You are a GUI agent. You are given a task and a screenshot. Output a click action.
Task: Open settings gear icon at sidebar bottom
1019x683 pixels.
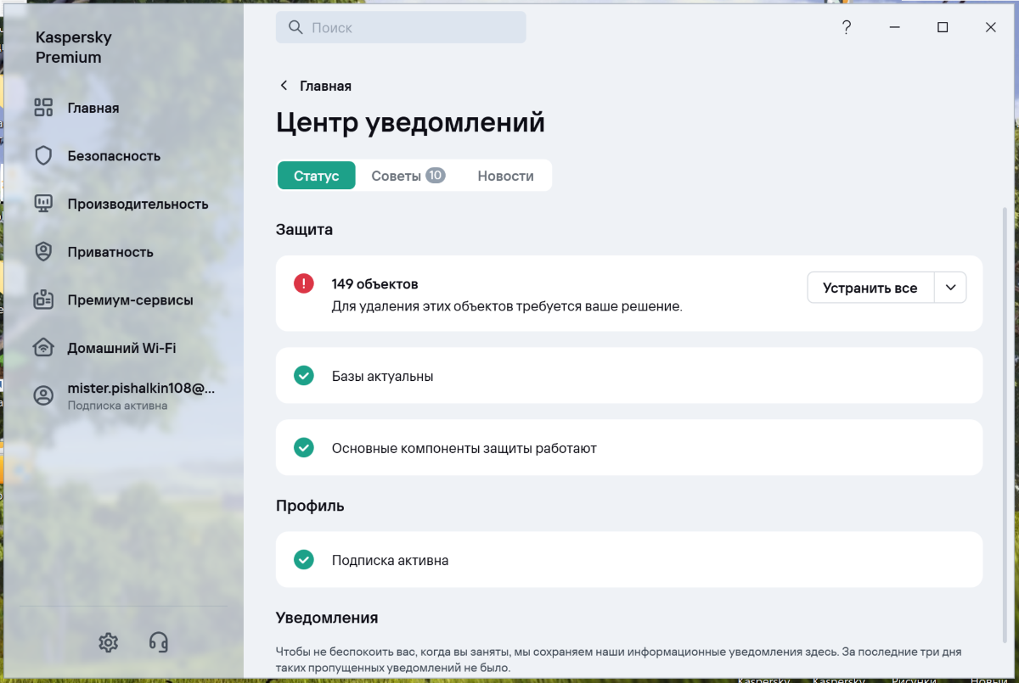coord(108,642)
